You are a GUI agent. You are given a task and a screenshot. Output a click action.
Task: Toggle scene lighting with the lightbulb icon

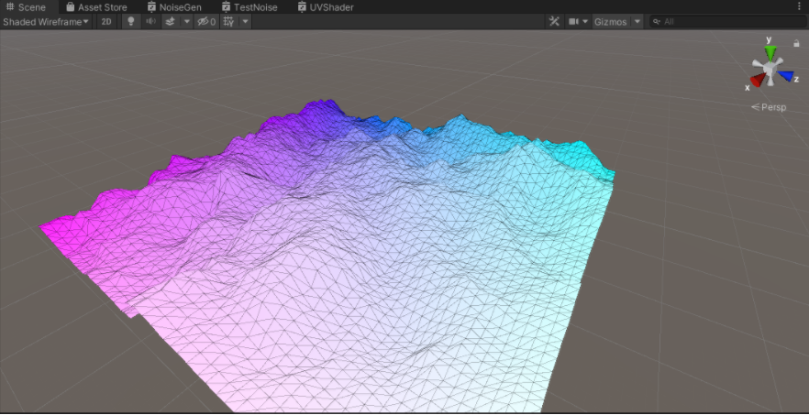[131, 21]
